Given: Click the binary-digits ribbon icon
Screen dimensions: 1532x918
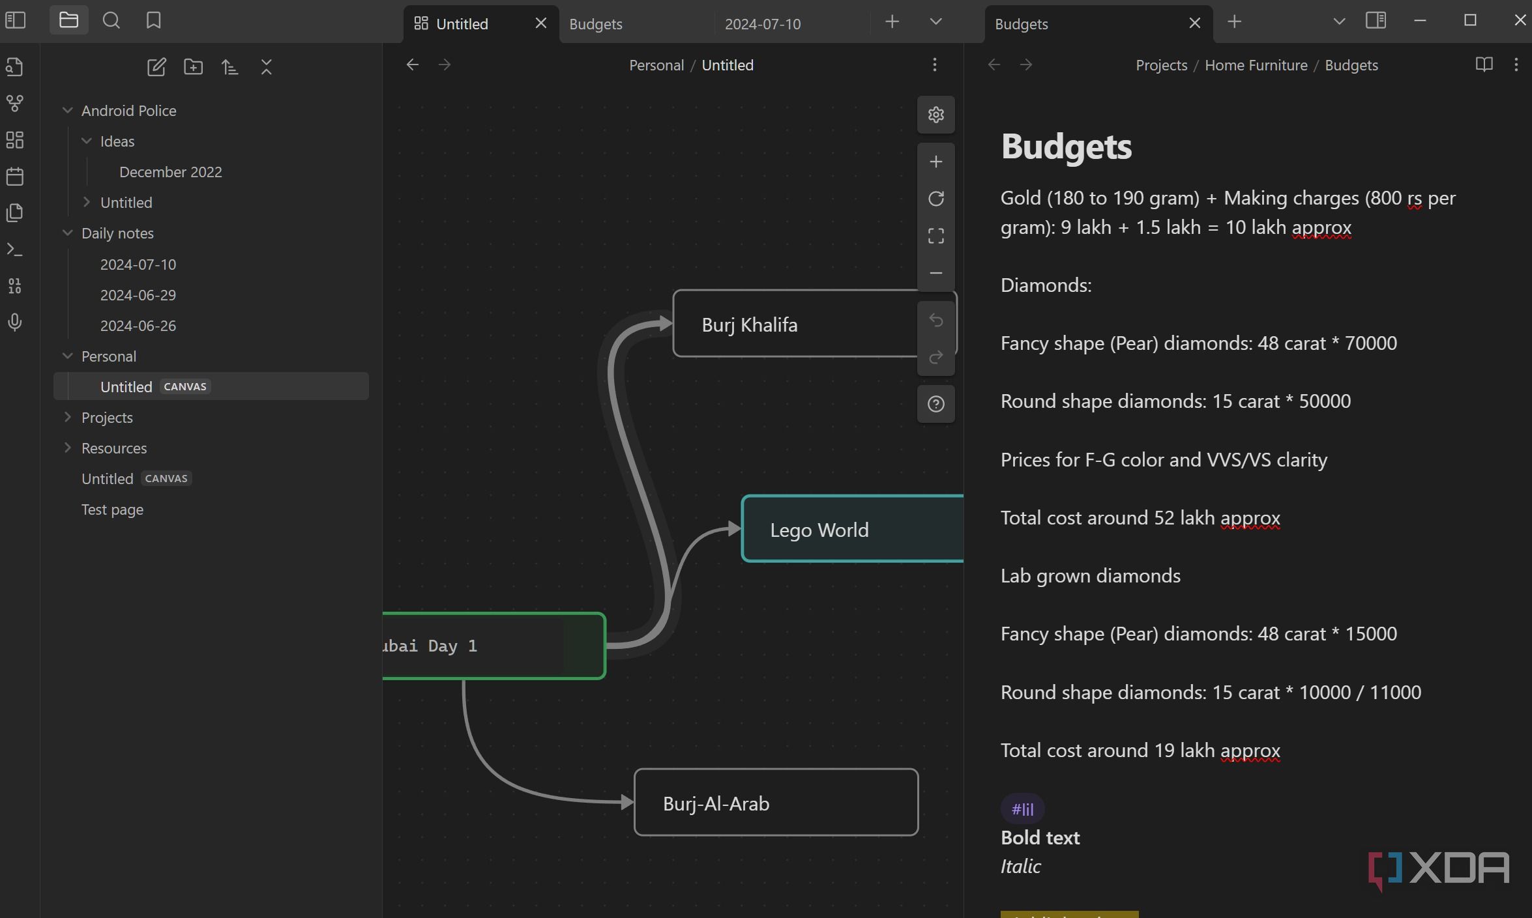Looking at the screenshot, I should coord(15,286).
